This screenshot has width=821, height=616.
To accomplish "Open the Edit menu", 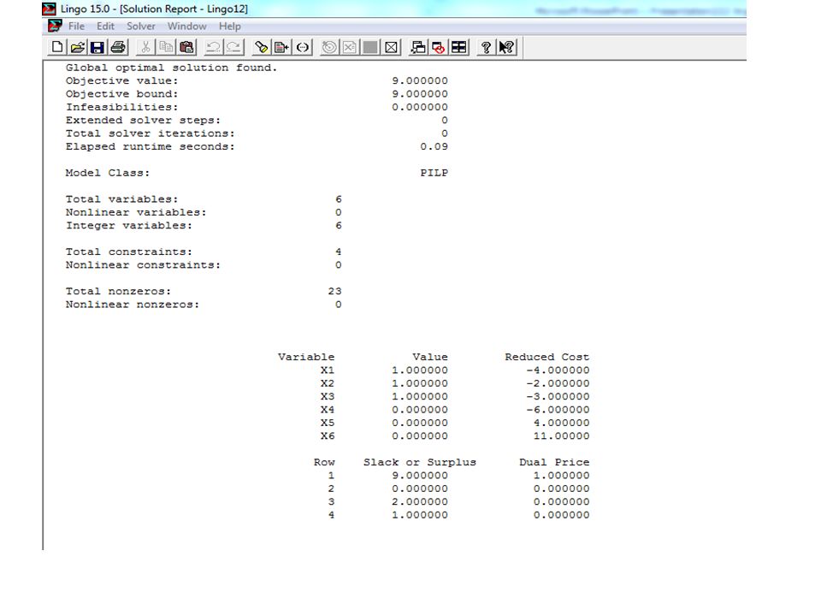I will click(105, 27).
